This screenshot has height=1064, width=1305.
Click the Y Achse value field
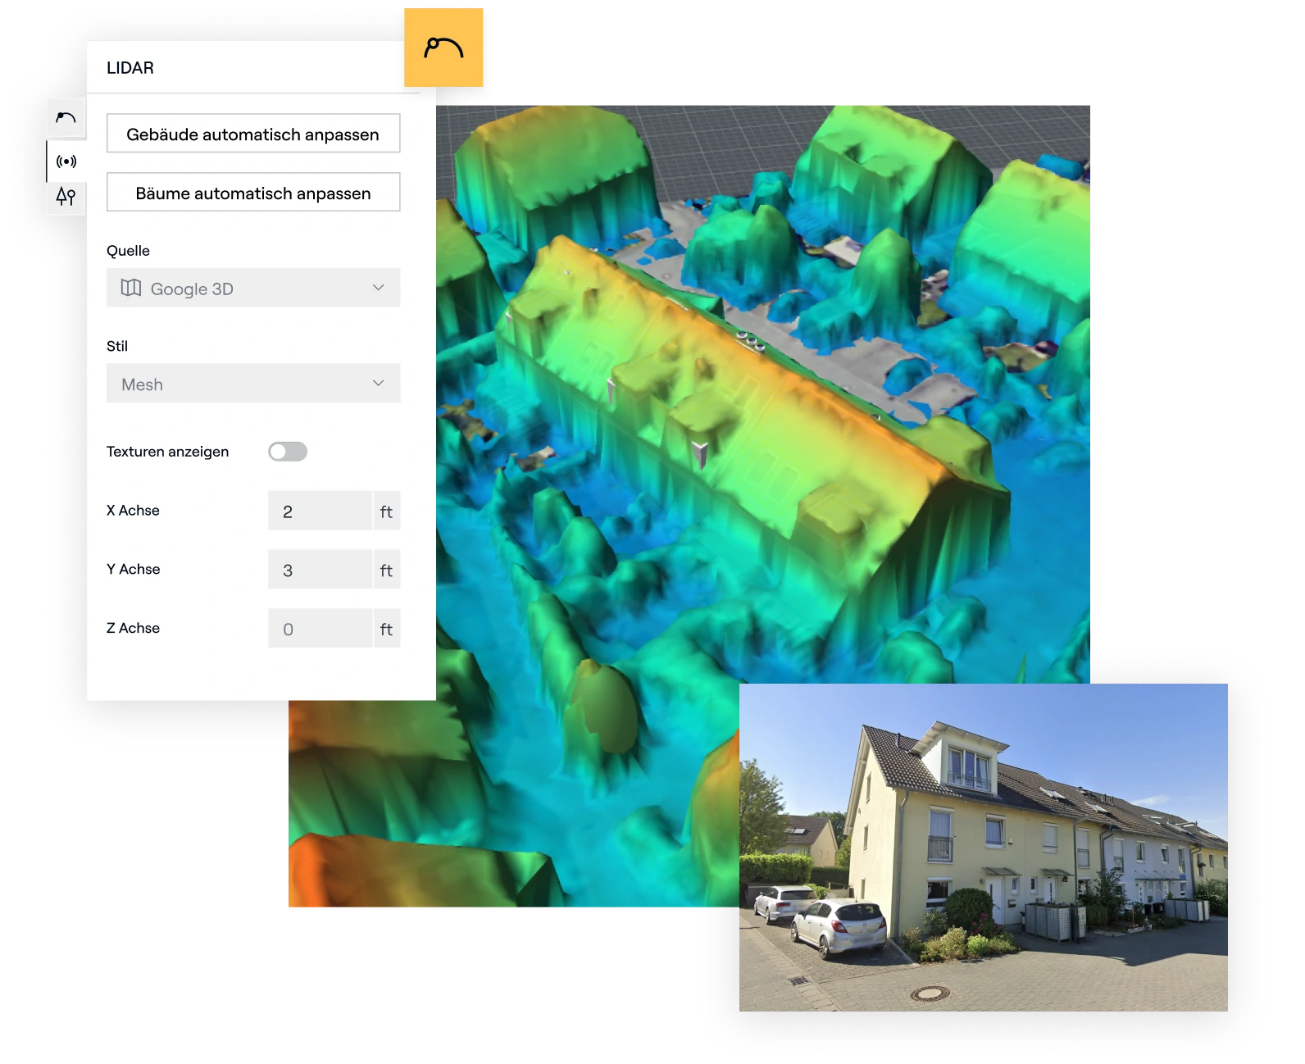tap(321, 570)
